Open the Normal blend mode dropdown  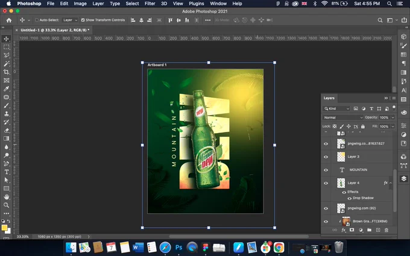(x=343, y=117)
